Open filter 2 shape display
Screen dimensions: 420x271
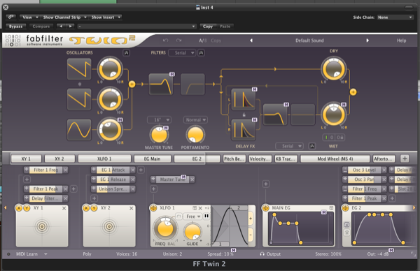pos(192,85)
